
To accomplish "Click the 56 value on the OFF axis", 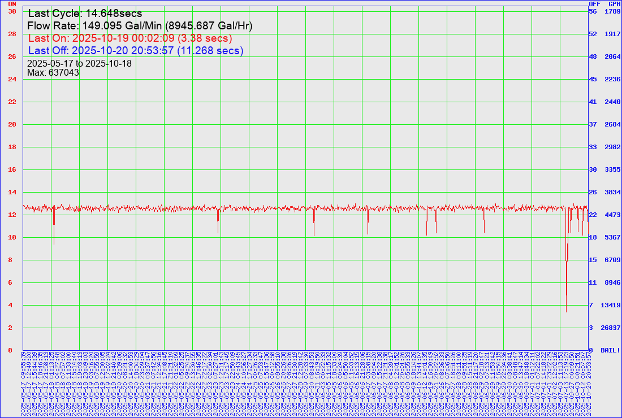I will tap(593, 11).
